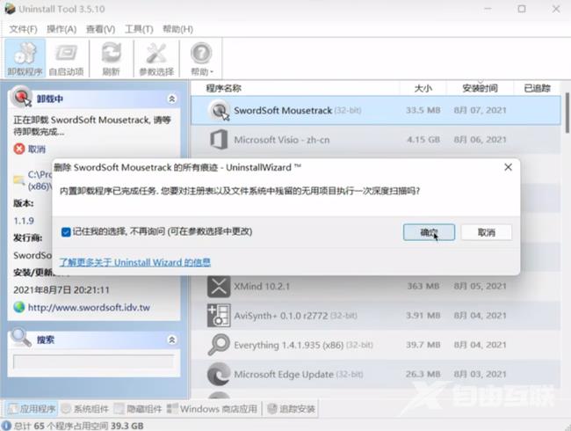Click the 取消 button in dialog
Screen dimensions: 571x431
click(486, 232)
